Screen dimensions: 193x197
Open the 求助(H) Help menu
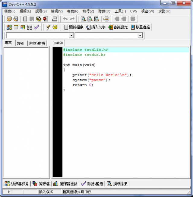pyautogui.click(x=164, y=11)
